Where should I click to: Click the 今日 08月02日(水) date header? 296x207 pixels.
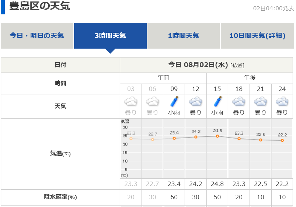pyautogui.click(x=198, y=65)
